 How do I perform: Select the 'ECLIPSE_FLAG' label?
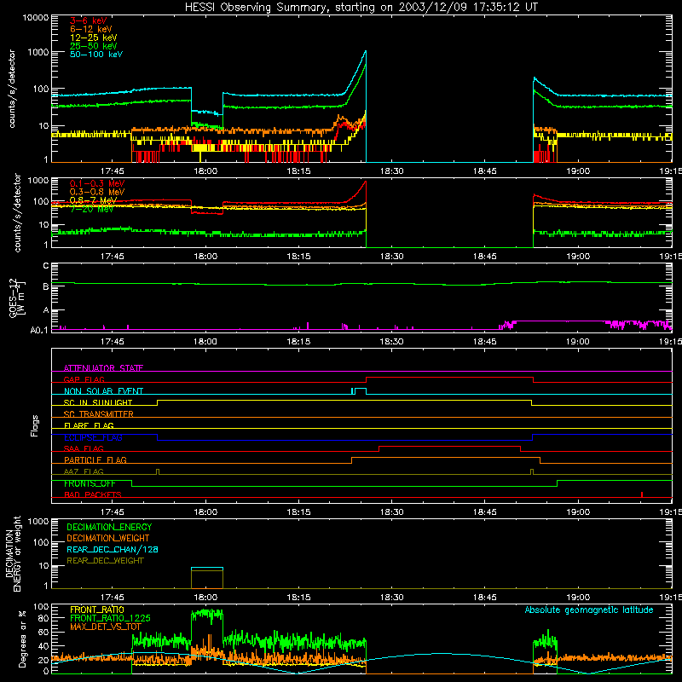[x=93, y=437]
